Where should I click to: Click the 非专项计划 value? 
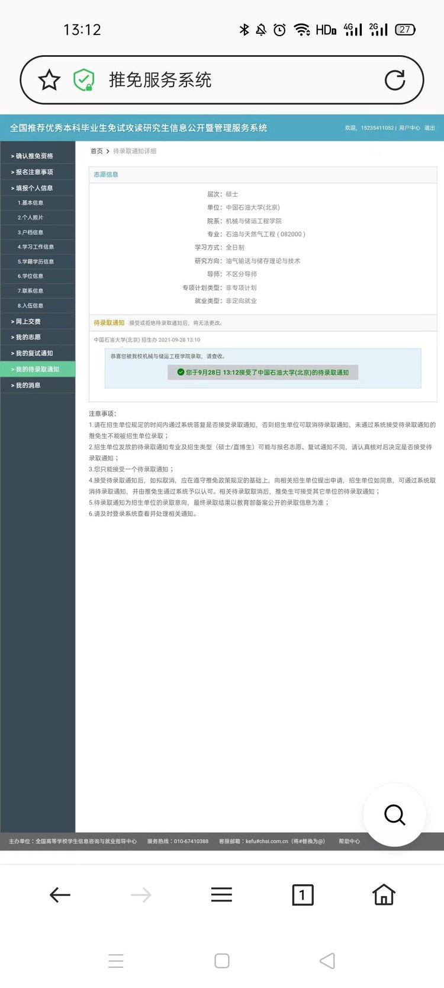coord(241,287)
